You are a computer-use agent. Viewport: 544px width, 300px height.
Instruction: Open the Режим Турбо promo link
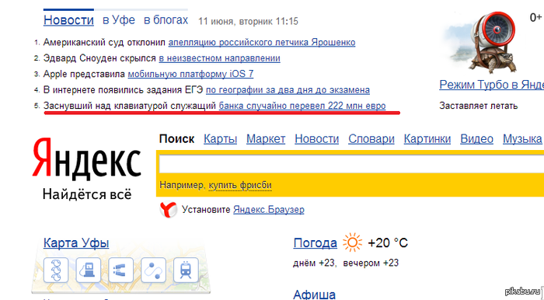tap(492, 85)
